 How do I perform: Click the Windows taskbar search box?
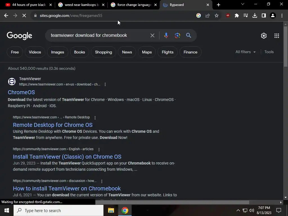(58, 210)
